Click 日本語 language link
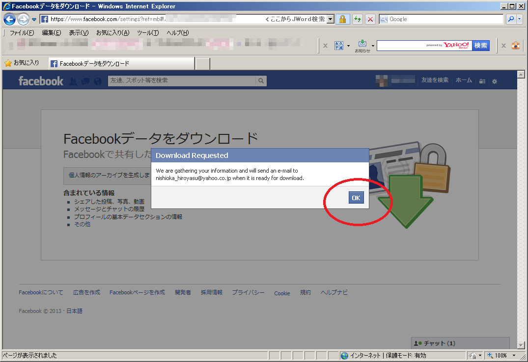 pos(75,311)
